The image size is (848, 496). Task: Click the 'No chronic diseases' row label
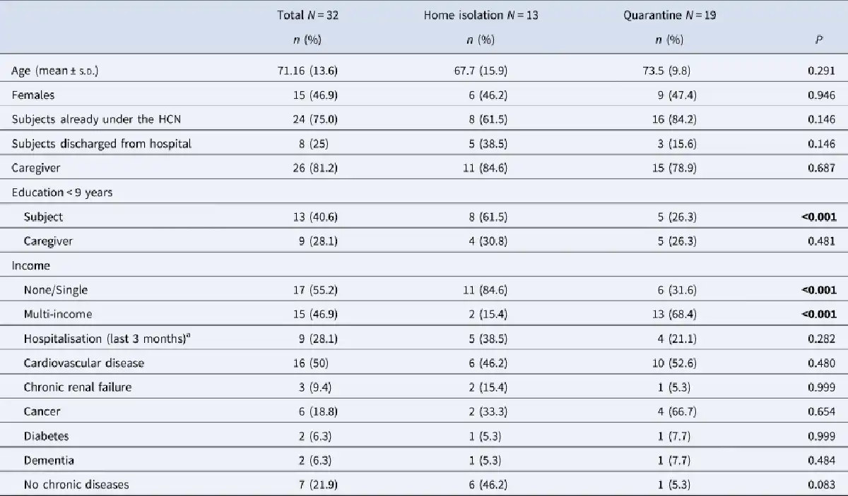point(76,485)
